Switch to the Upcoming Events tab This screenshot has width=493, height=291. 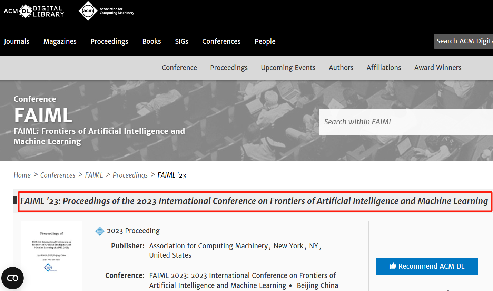click(288, 68)
